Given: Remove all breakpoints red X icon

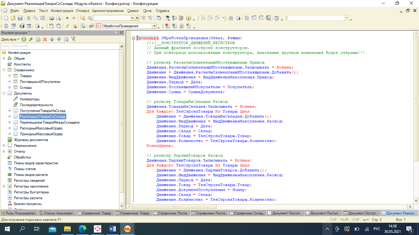Looking at the screenshot, I should (x=188, y=26).
